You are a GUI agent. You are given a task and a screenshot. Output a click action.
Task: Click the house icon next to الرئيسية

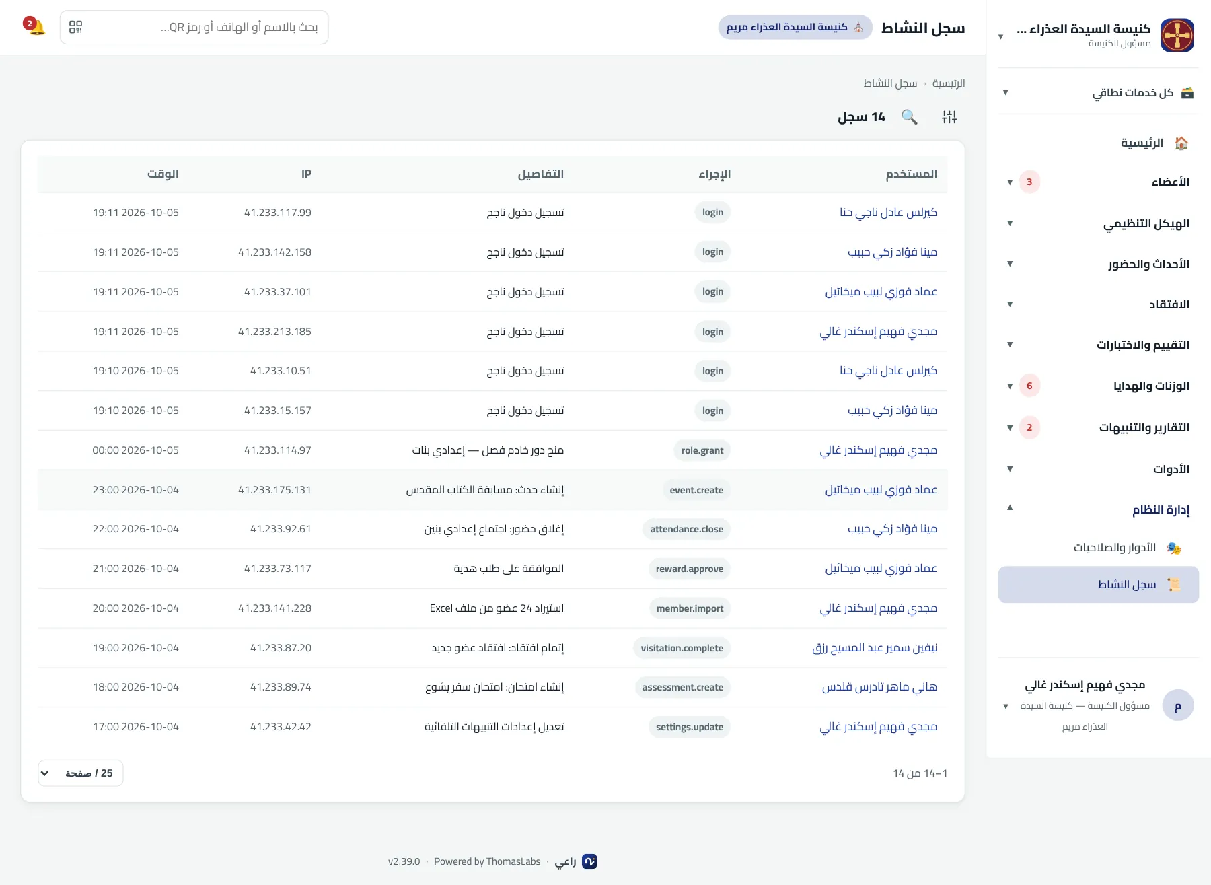click(1181, 143)
